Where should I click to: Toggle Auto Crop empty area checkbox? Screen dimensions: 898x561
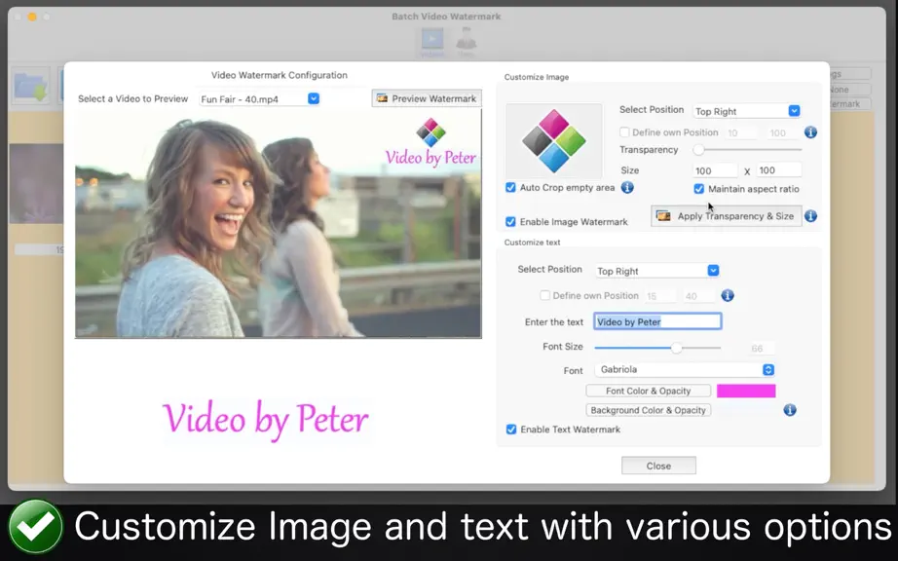[510, 187]
